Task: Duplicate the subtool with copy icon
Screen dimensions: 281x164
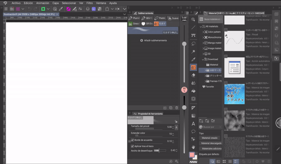Action: (171, 108)
